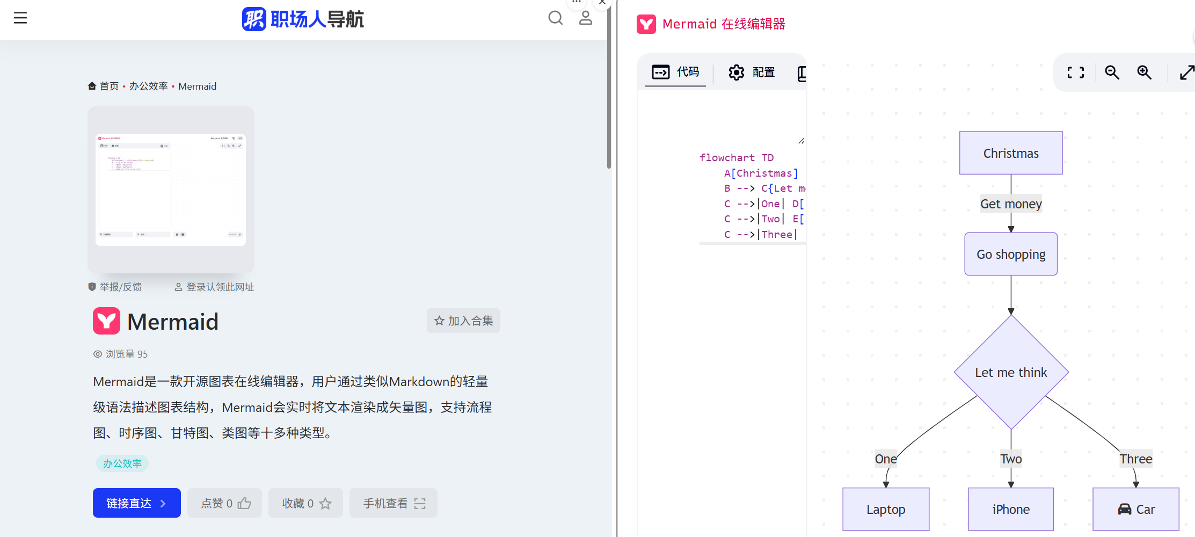Click the 'C -->|One|' code line

(764, 204)
